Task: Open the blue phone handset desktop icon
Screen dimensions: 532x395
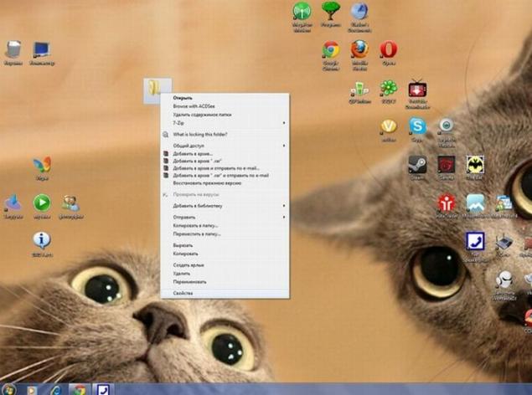Action: (x=475, y=241)
